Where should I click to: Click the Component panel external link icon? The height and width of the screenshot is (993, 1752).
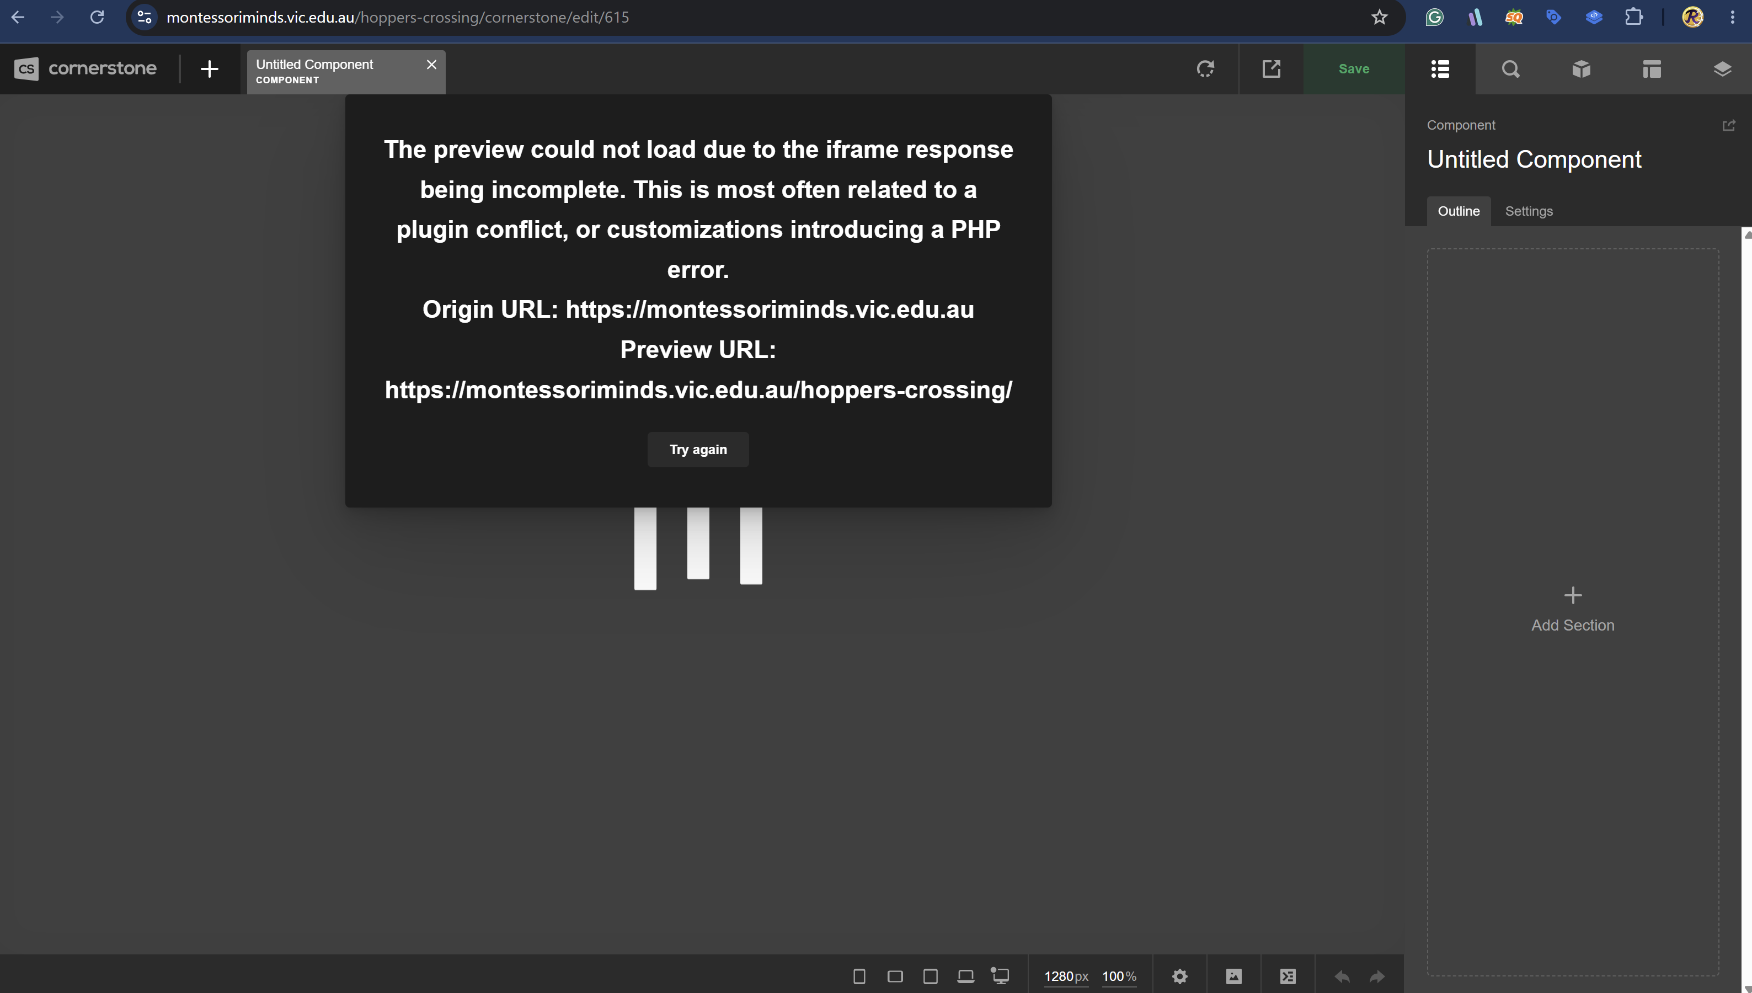(x=1729, y=125)
